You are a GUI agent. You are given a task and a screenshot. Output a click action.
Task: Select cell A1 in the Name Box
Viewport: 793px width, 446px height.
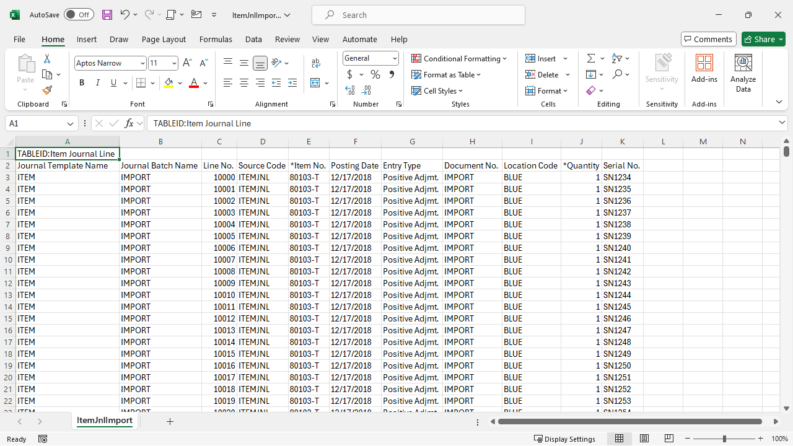(x=37, y=123)
